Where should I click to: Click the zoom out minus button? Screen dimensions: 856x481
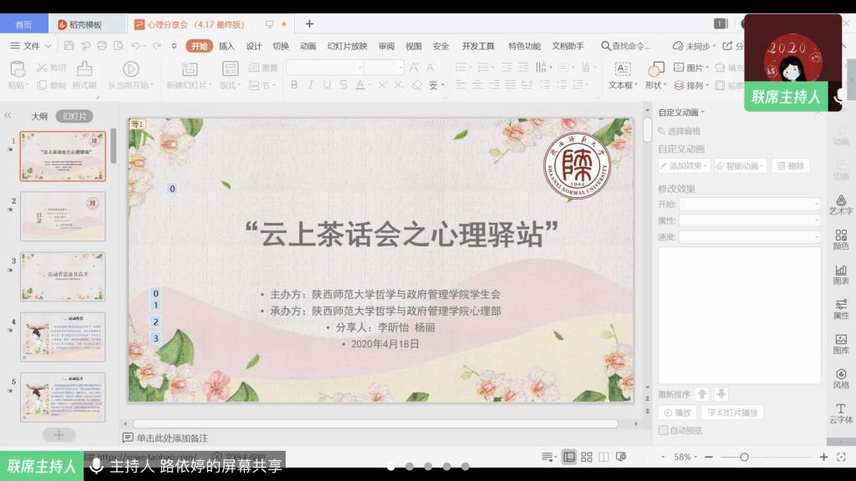pos(709,457)
